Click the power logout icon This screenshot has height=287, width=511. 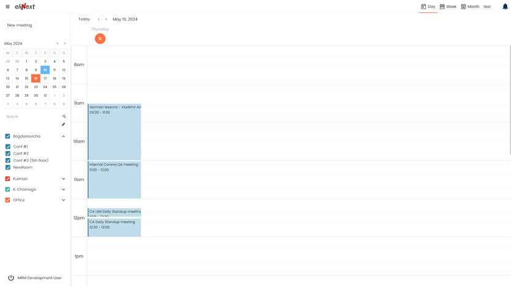click(x=11, y=278)
